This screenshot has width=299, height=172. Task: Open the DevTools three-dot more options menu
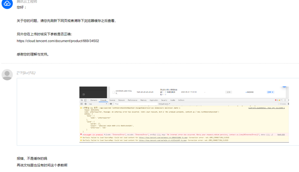[x=285, y=100]
